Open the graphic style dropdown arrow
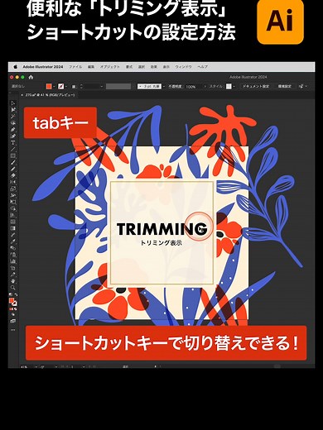Screen dimensions: 323x430 (234, 87)
